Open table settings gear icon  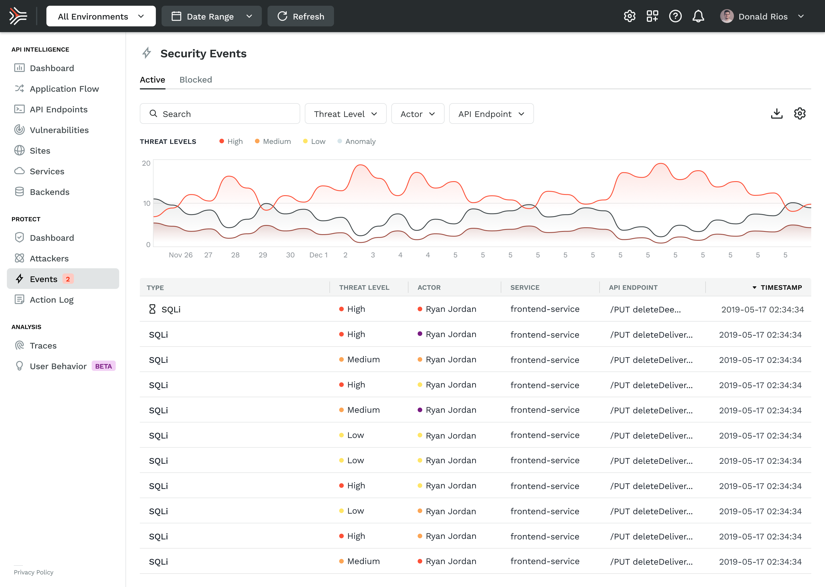(800, 114)
